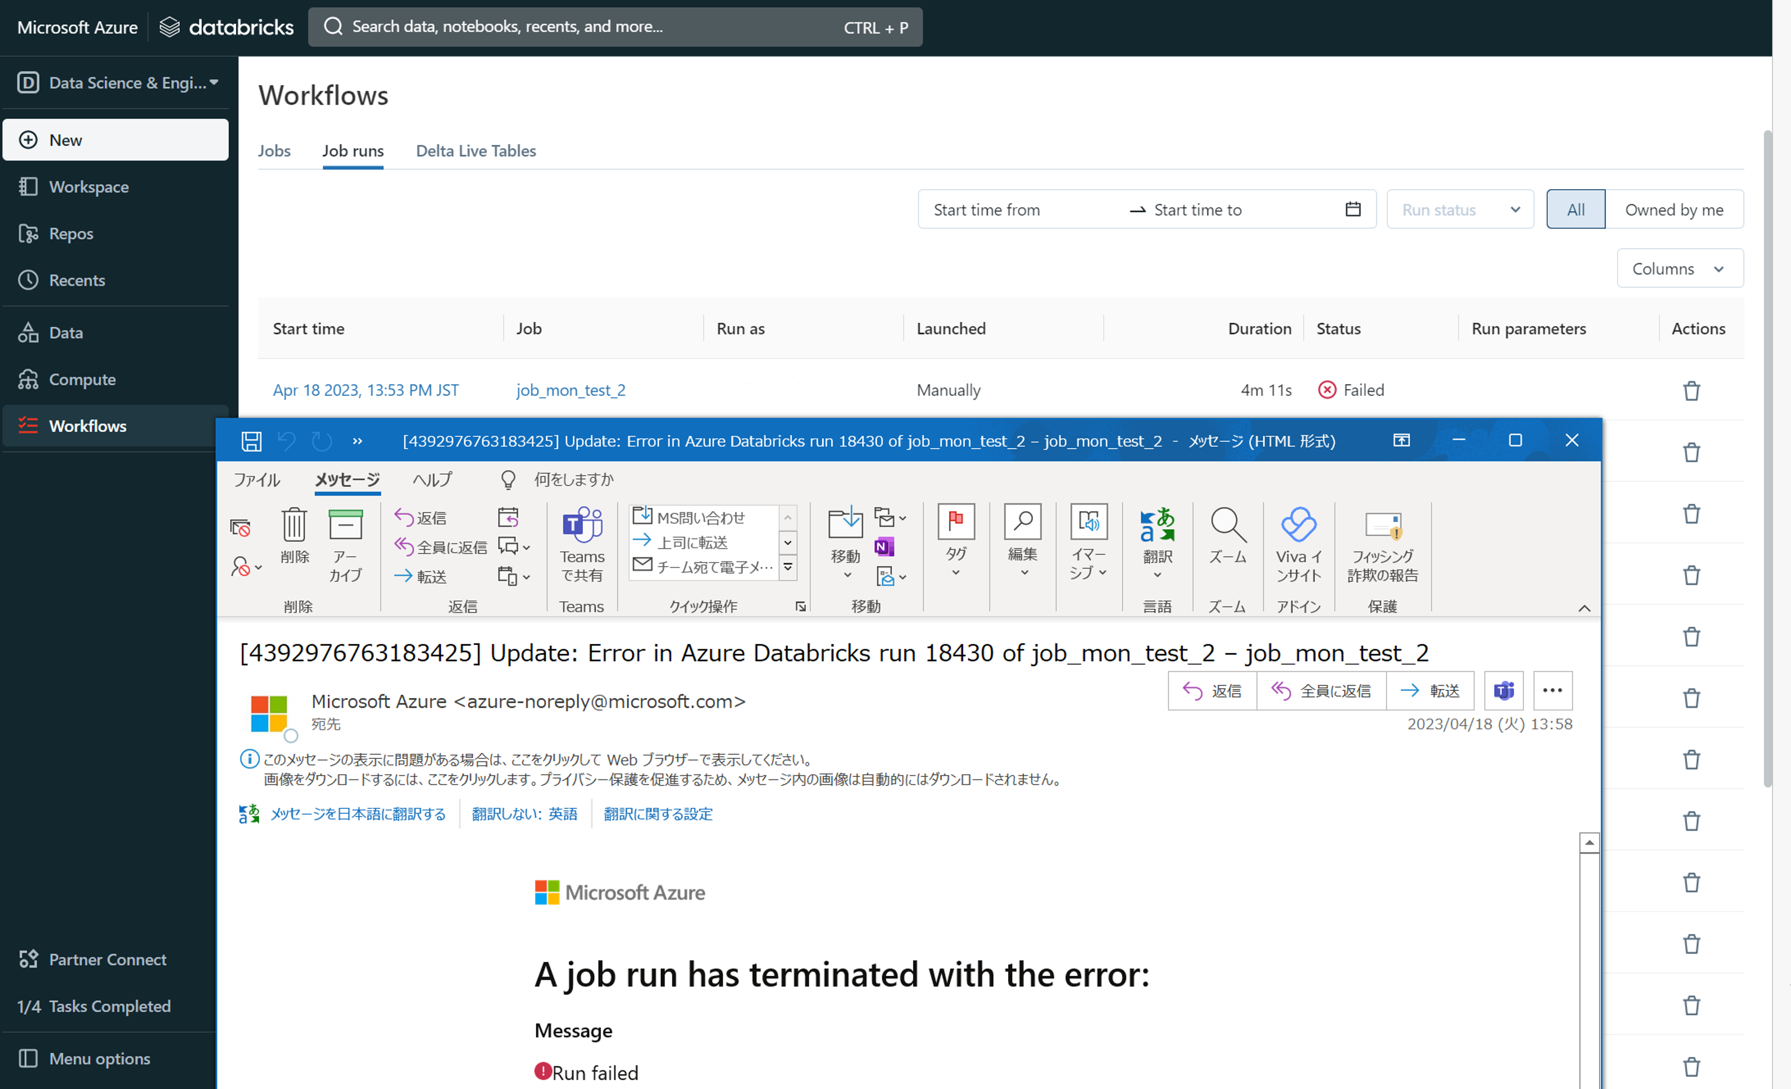The height and width of the screenshot is (1089, 1791).
Task: Delete the job_mon_test_2 run with the trash icon
Action: click(x=1691, y=391)
